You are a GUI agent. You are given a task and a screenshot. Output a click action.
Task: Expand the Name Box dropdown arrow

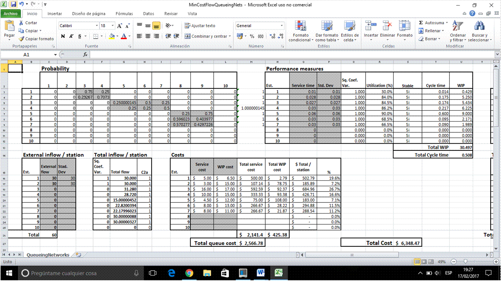click(55, 55)
